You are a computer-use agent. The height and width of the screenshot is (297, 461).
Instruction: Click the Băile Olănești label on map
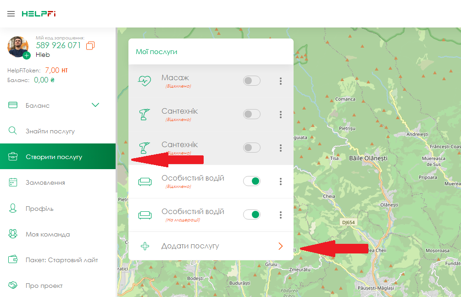pyautogui.click(x=368, y=158)
